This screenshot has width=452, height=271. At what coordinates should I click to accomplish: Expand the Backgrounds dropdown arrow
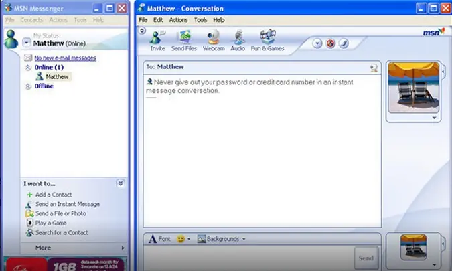point(244,239)
